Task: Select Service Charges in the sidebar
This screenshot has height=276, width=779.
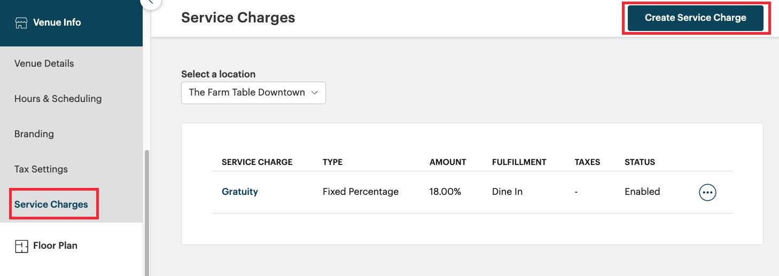Action: click(x=51, y=204)
